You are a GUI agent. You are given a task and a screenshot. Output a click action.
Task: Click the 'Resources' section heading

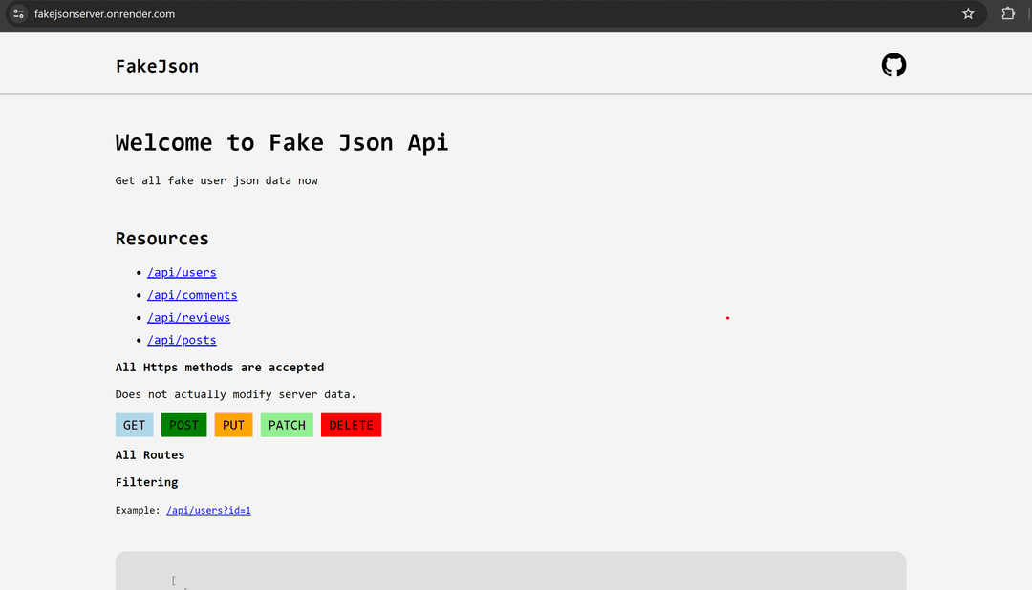(x=161, y=238)
